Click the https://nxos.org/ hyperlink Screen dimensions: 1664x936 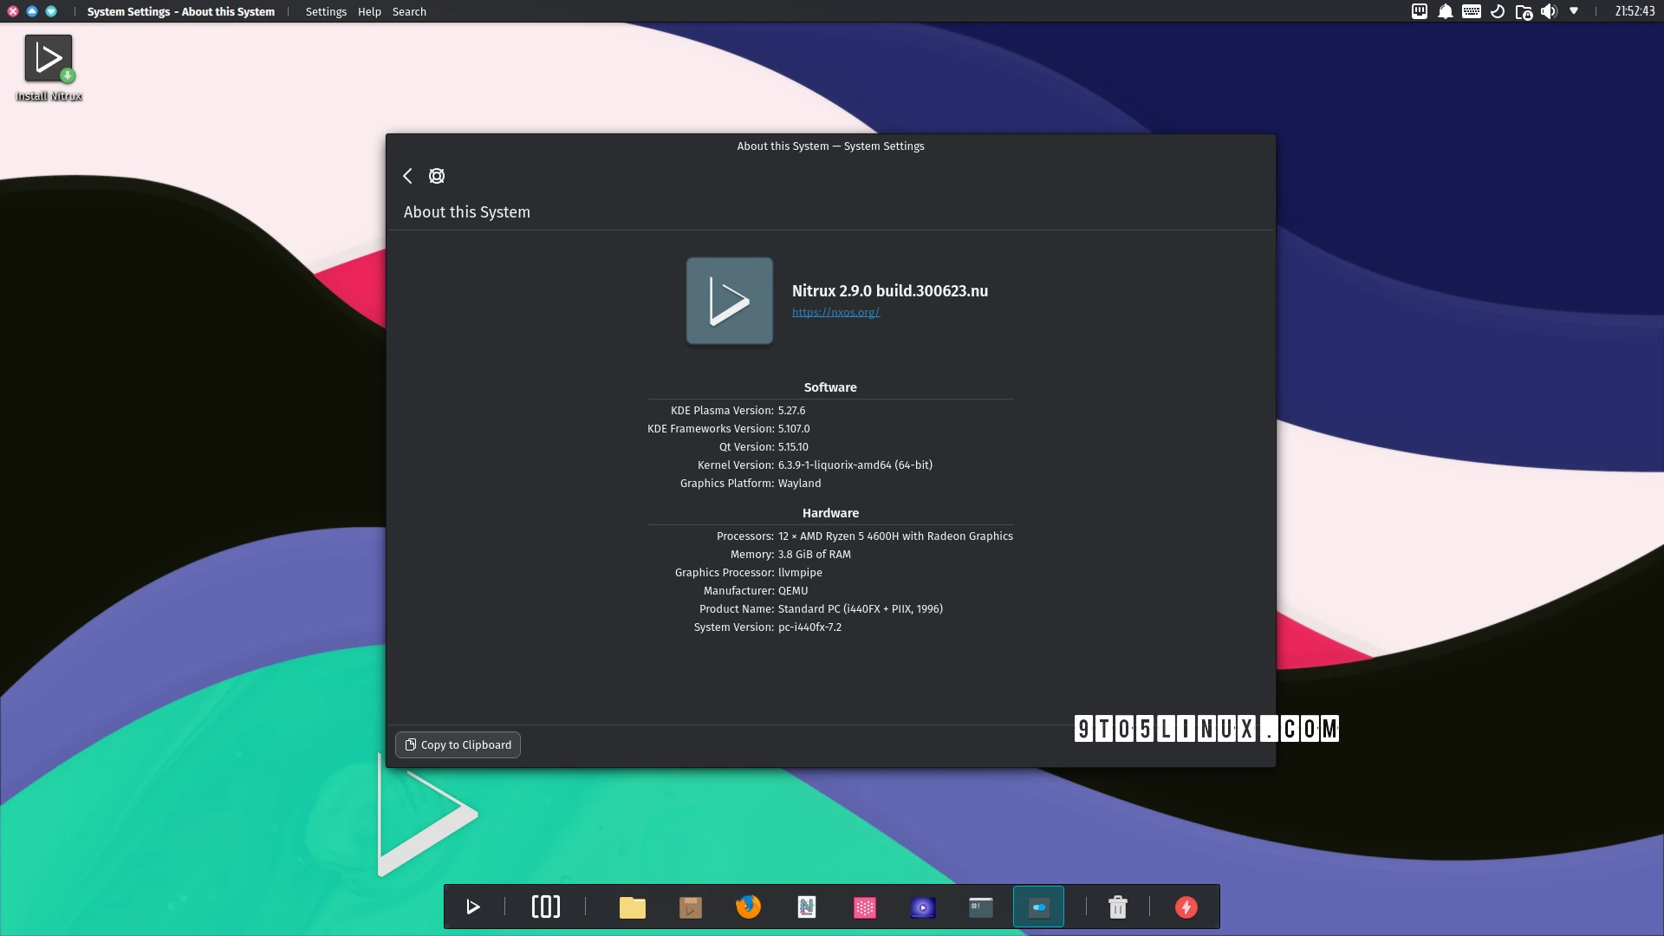[835, 312]
